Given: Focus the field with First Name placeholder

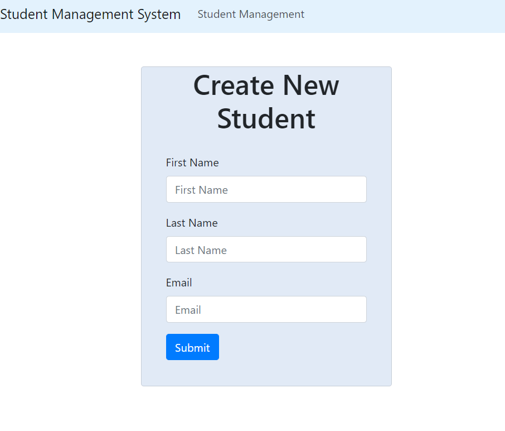Looking at the screenshot, I should tap(266, 189).
